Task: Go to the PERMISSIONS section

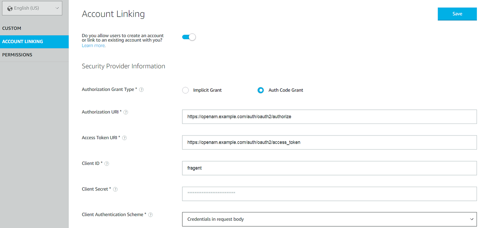Action: click(x=17, y=54)
